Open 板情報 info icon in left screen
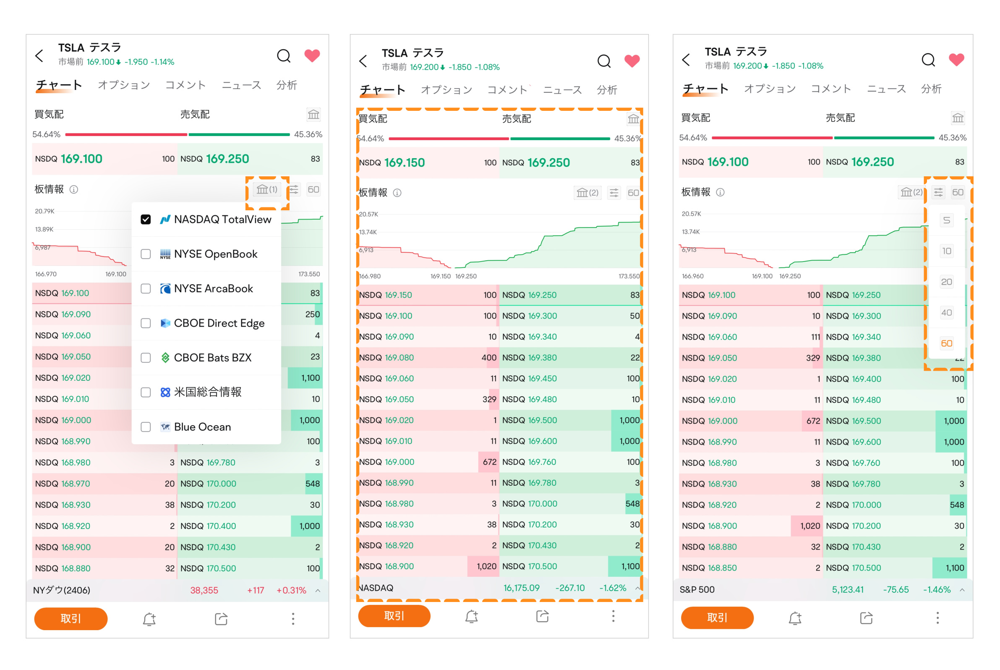Screen dimensions: 1000x670 (x=74, y=189)
